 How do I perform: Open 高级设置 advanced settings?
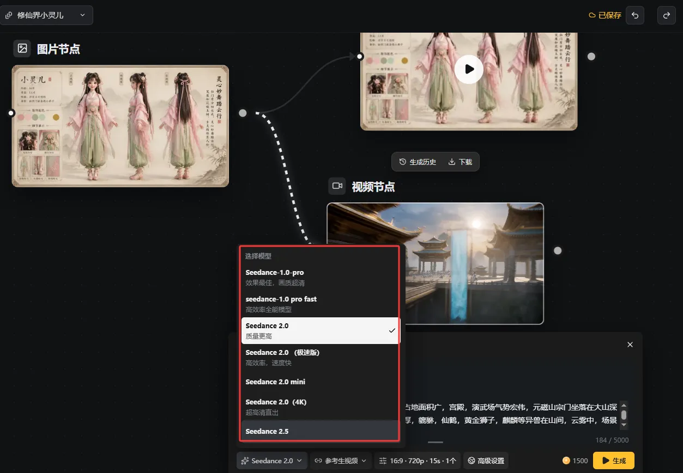[486, 460]
